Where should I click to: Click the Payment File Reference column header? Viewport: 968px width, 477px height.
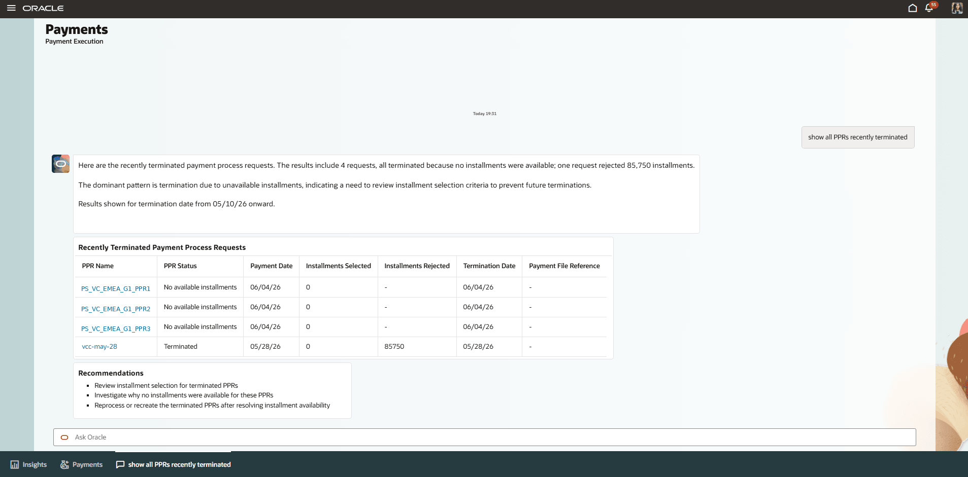click(564, 266)
